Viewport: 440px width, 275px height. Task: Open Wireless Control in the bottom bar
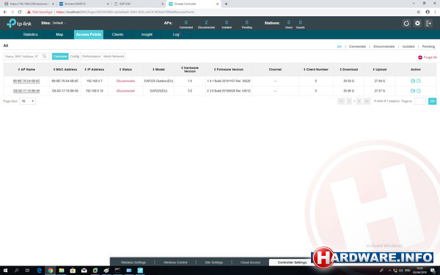tap(175, 263)
